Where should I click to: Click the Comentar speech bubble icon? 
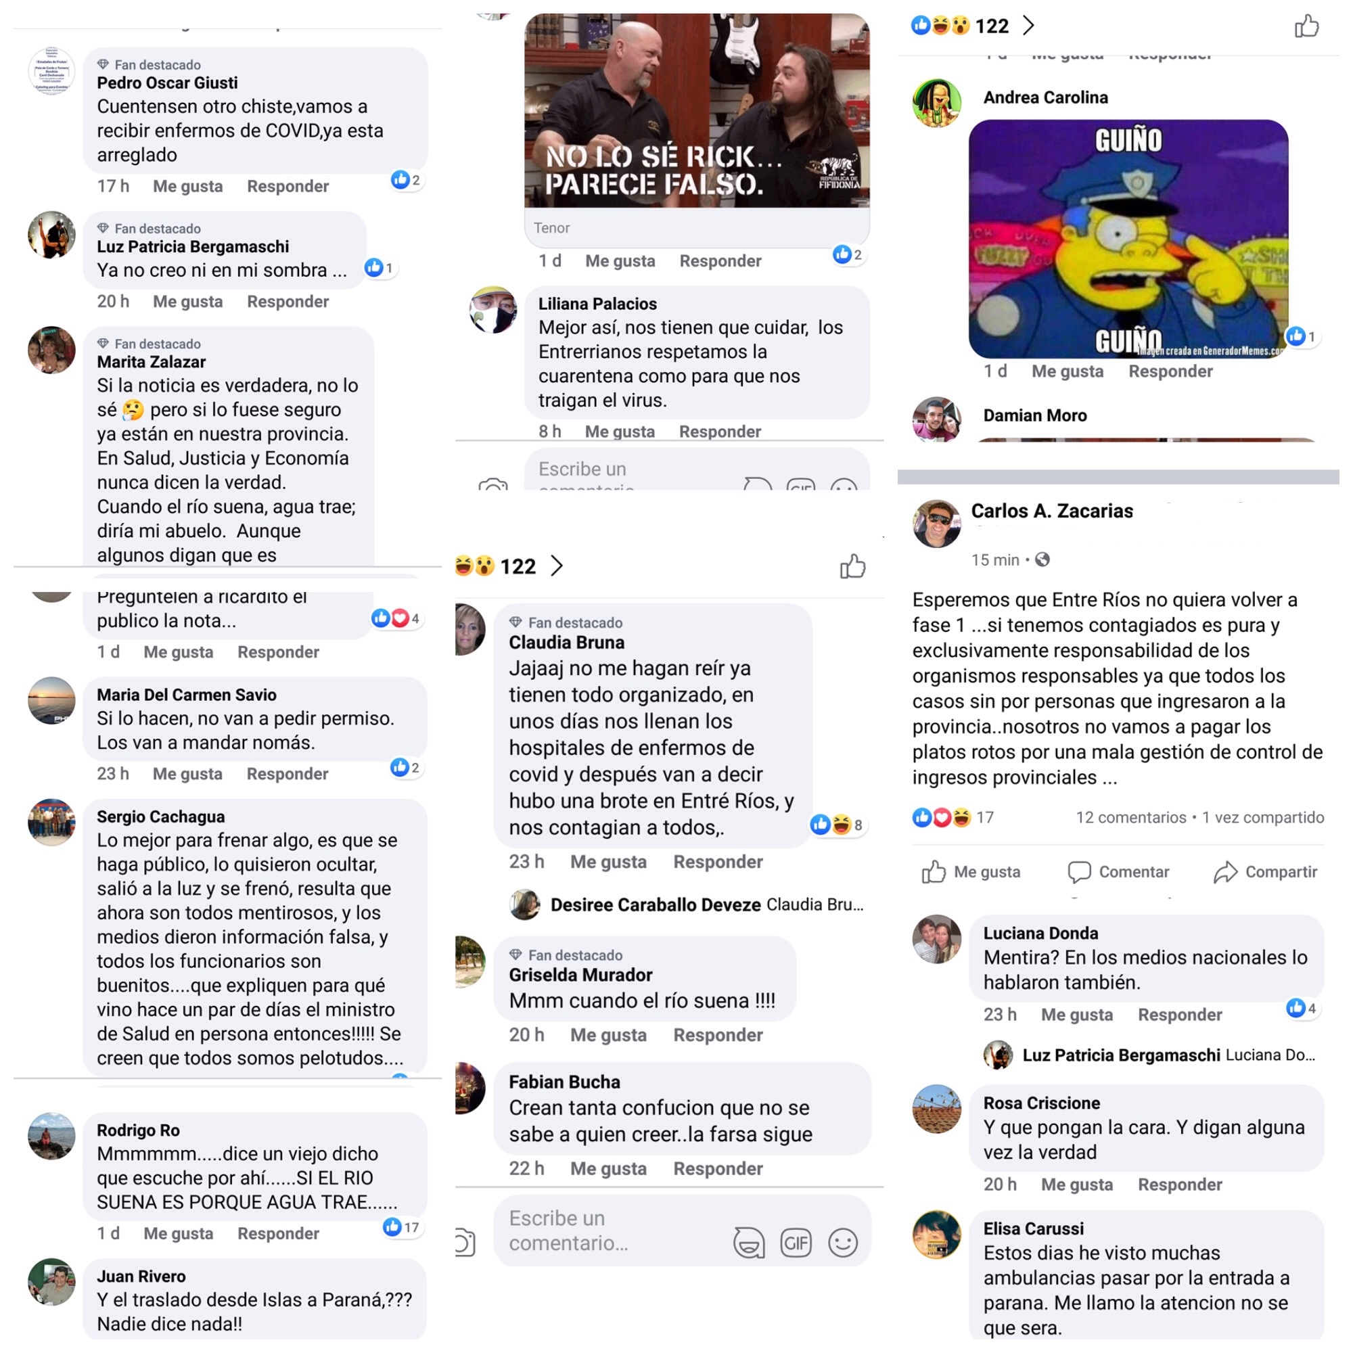[x=1078, y=872]
